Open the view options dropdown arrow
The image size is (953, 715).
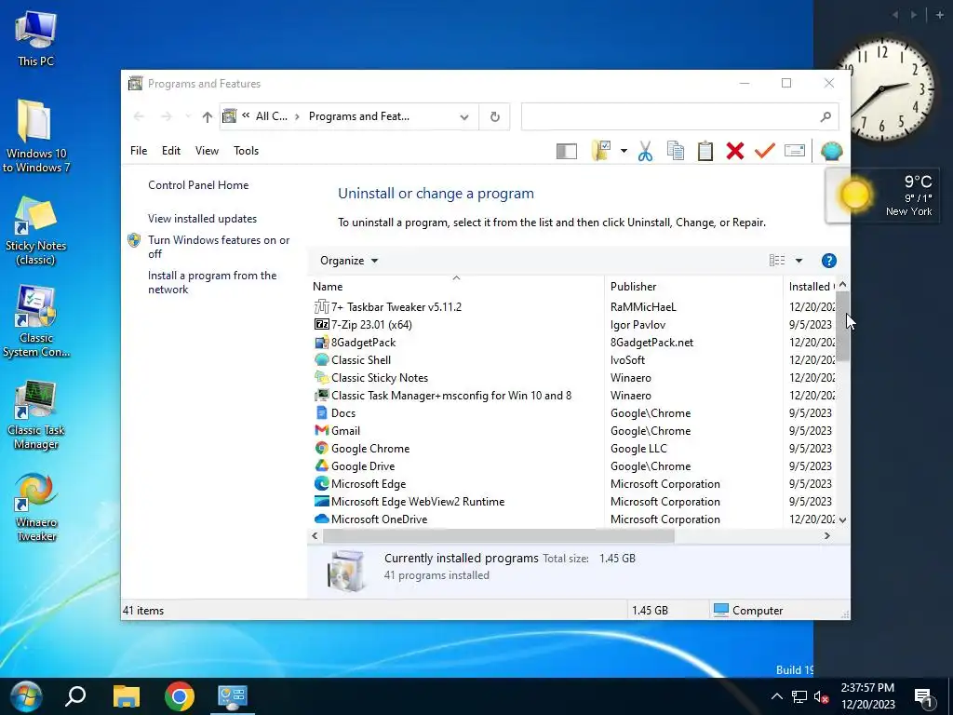pyautogui.click(x=799, y=261)
